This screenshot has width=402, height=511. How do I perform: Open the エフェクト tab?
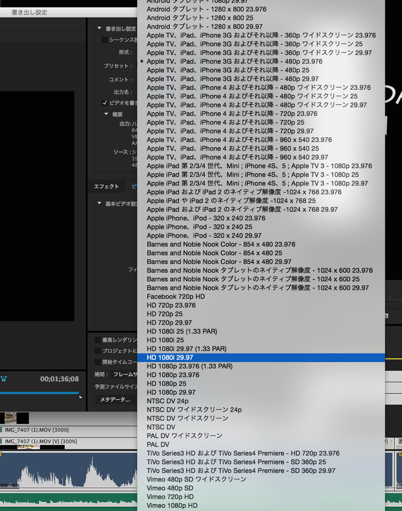[106, 187]
